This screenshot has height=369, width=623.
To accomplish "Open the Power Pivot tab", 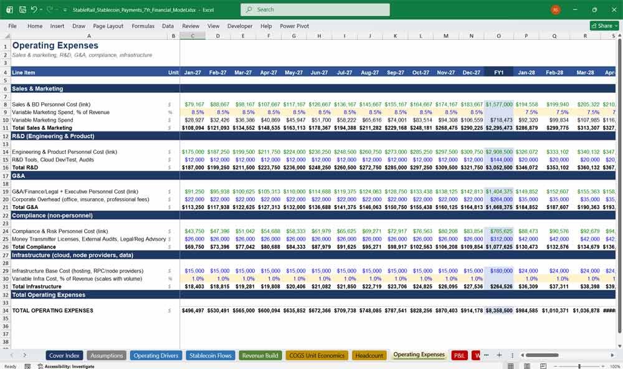I will click(294, 26).
